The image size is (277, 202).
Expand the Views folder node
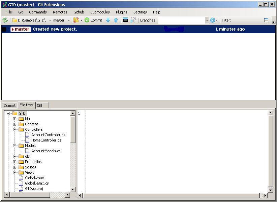pyautogui.click(x=15, y=172)
